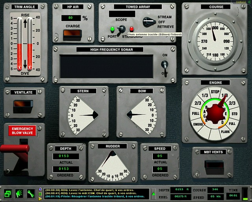Click the 06:01:19 Pilote message line
This screenshot has width=252, height=202.
[95, 196]
